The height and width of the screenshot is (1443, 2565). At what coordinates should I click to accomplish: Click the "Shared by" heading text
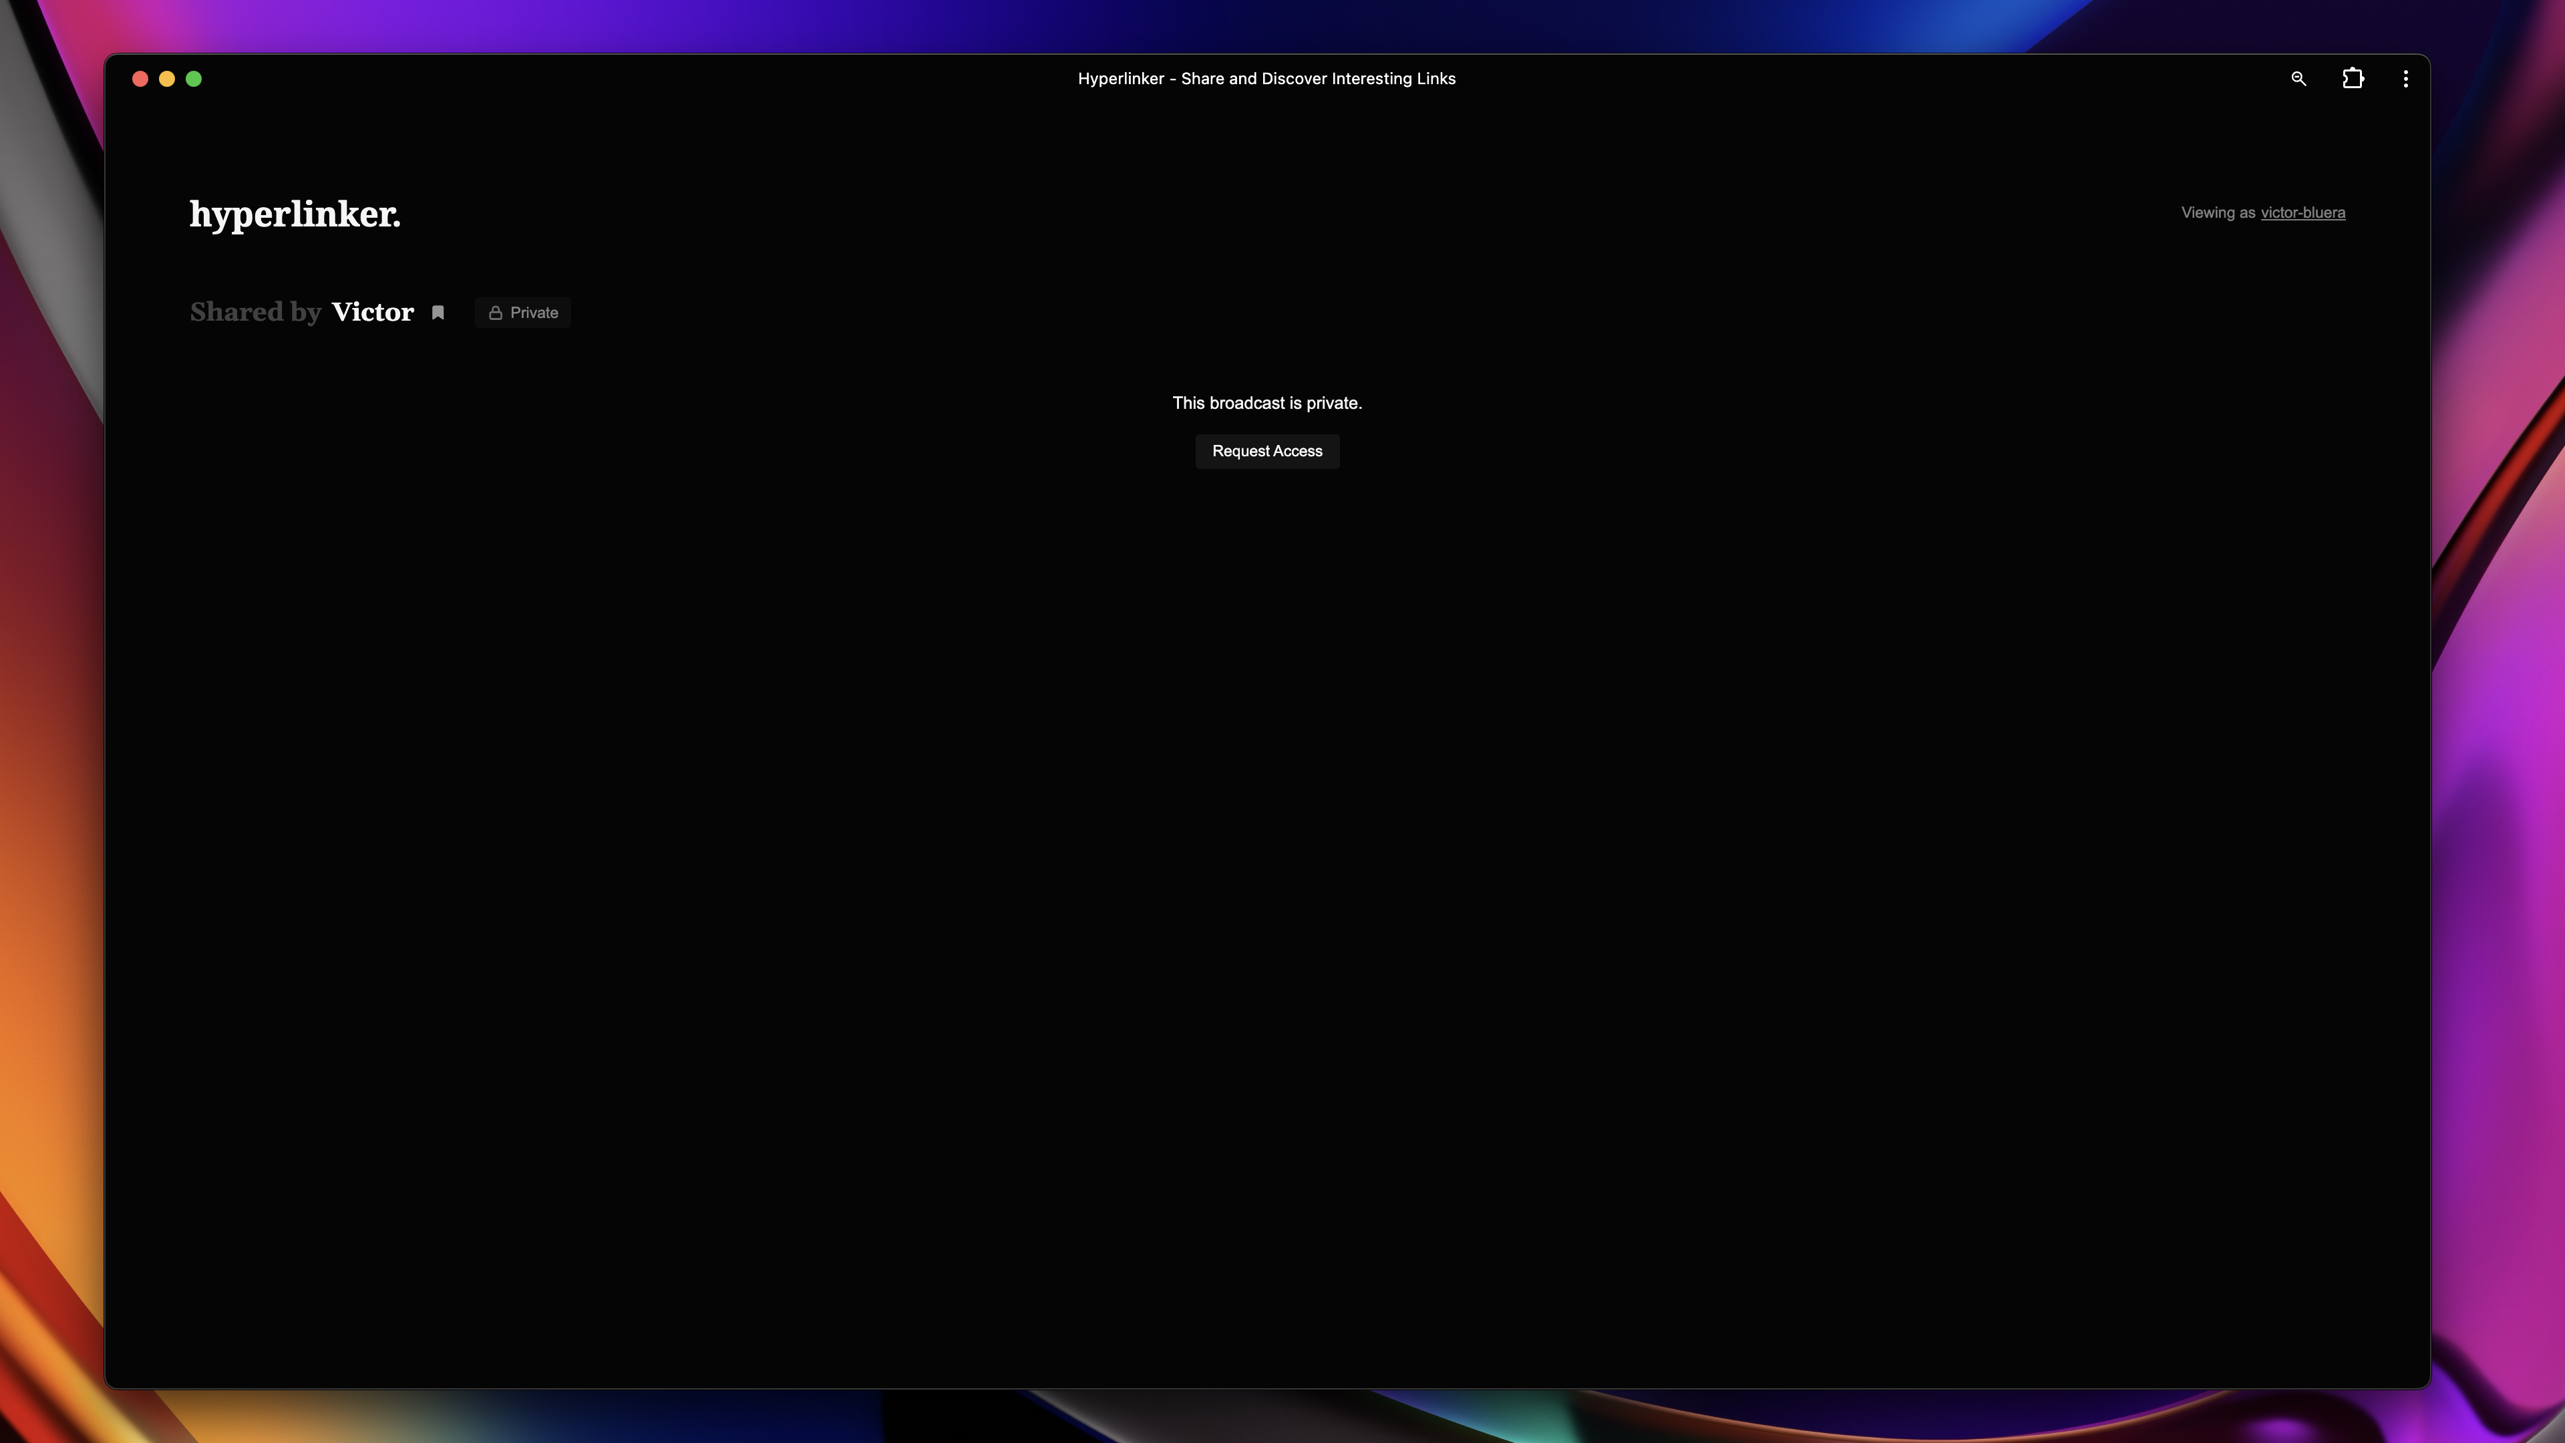[x=256, y=312]
